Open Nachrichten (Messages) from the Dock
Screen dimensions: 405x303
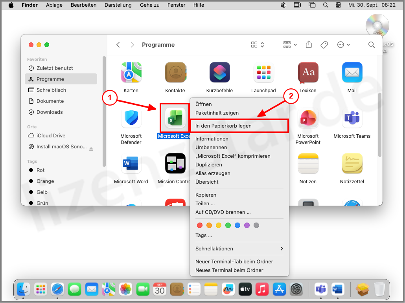[x=74, y=289]
